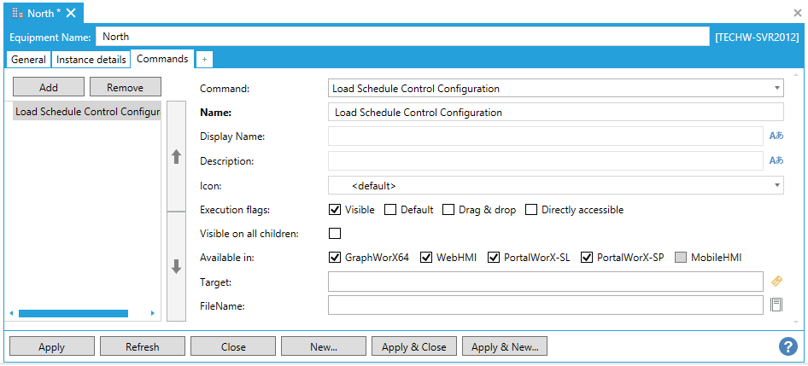Click the blue help question mark icon
The width and height of the screenshot is (808, 366).
pos(788,346)
